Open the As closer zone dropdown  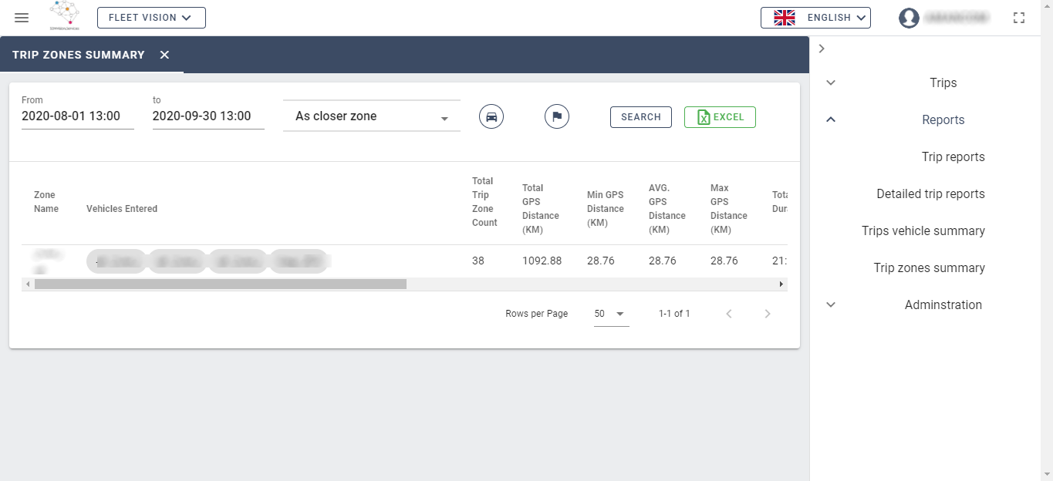coord(372,116)
